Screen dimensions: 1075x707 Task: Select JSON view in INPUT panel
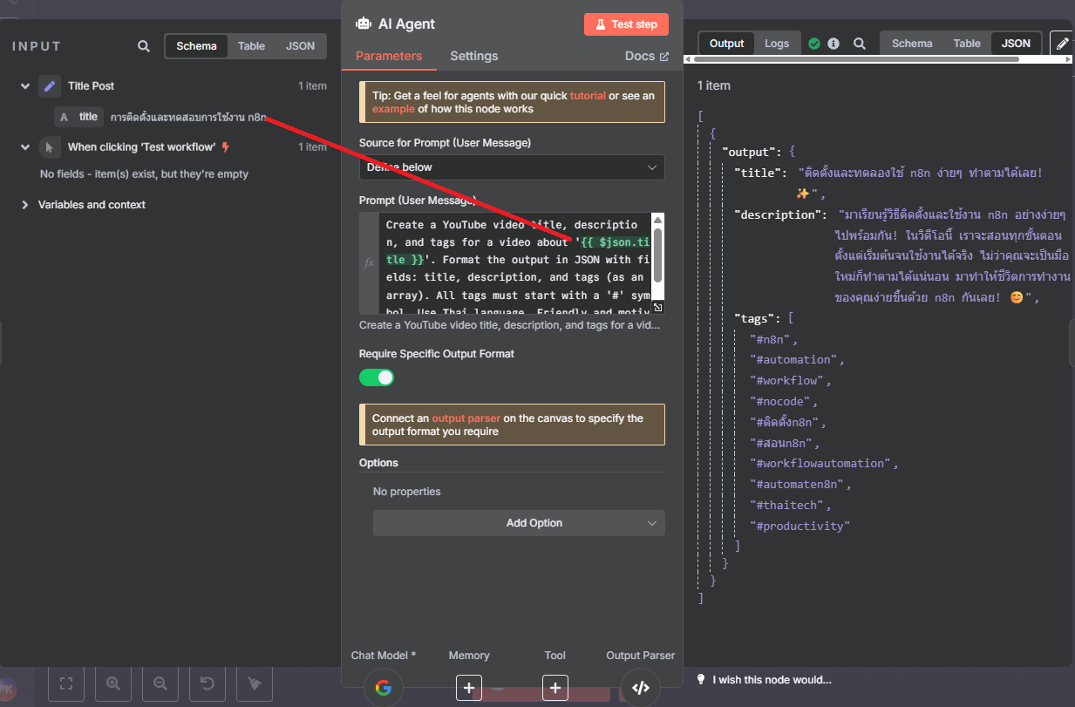coord(301,46)
